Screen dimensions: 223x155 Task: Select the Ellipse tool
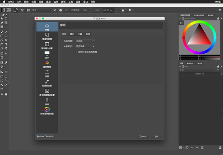(x=6, y=36)
